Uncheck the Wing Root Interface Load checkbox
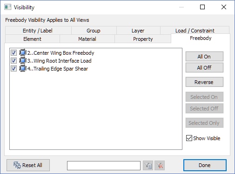Screen dimensions: 235x174 (x=13, y=61)
